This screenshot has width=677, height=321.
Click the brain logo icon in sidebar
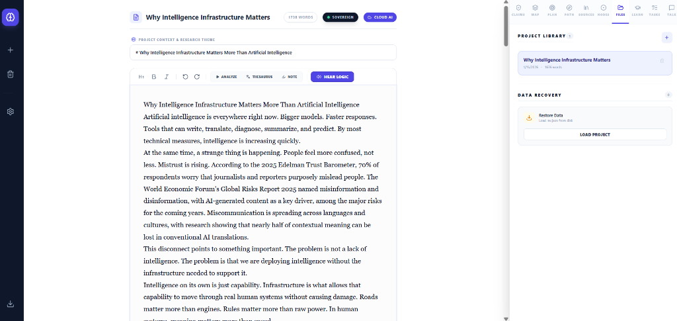(11, 17)
